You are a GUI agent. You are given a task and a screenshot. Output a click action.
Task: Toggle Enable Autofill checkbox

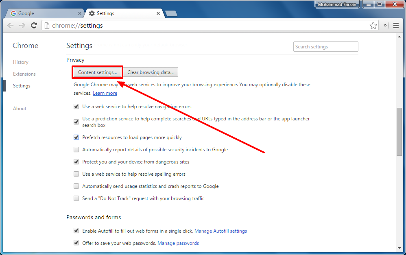coord(76,231)
